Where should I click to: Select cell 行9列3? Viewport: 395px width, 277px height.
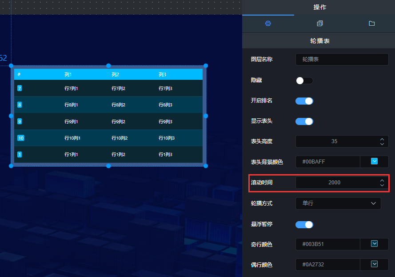tap(165, 121)
